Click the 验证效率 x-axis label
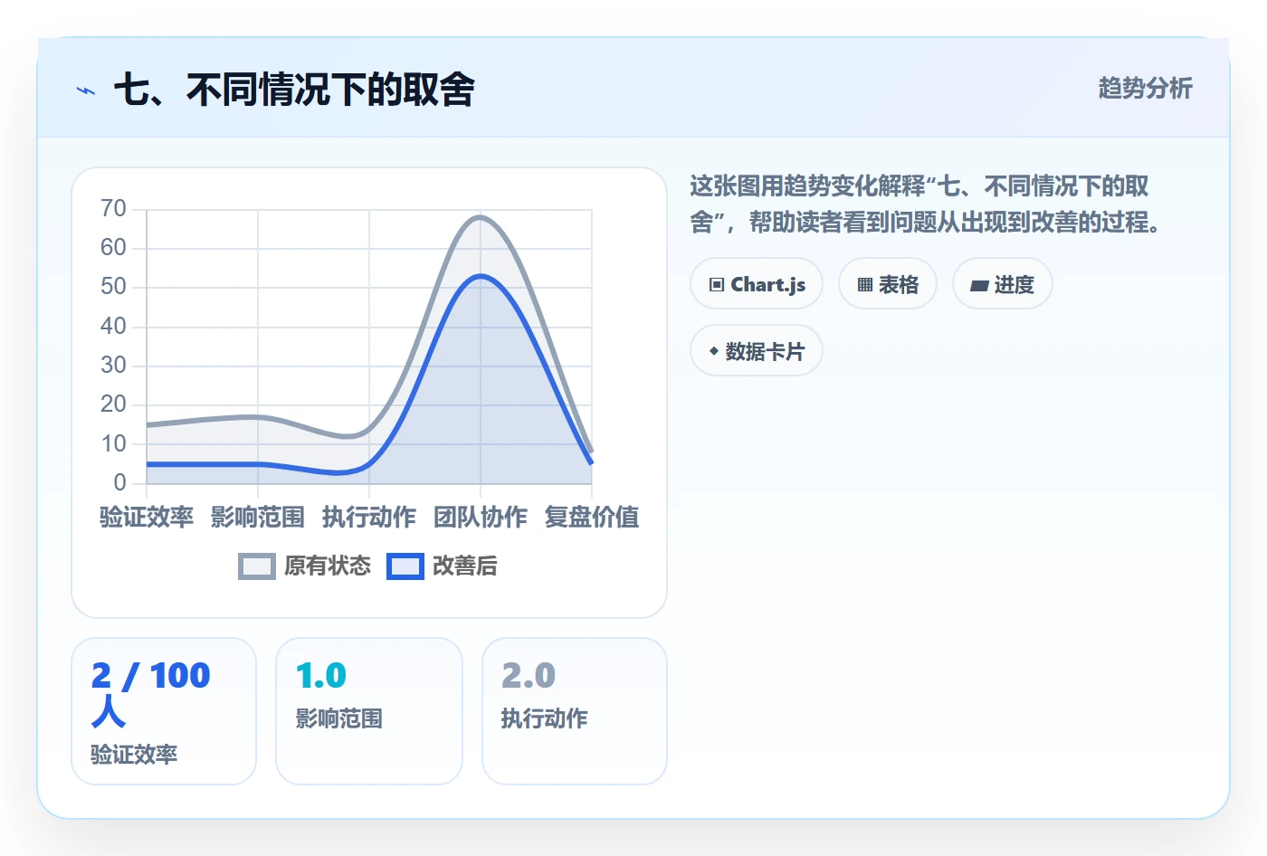This screenshot has height=856, width=1267. coord(147,517)
